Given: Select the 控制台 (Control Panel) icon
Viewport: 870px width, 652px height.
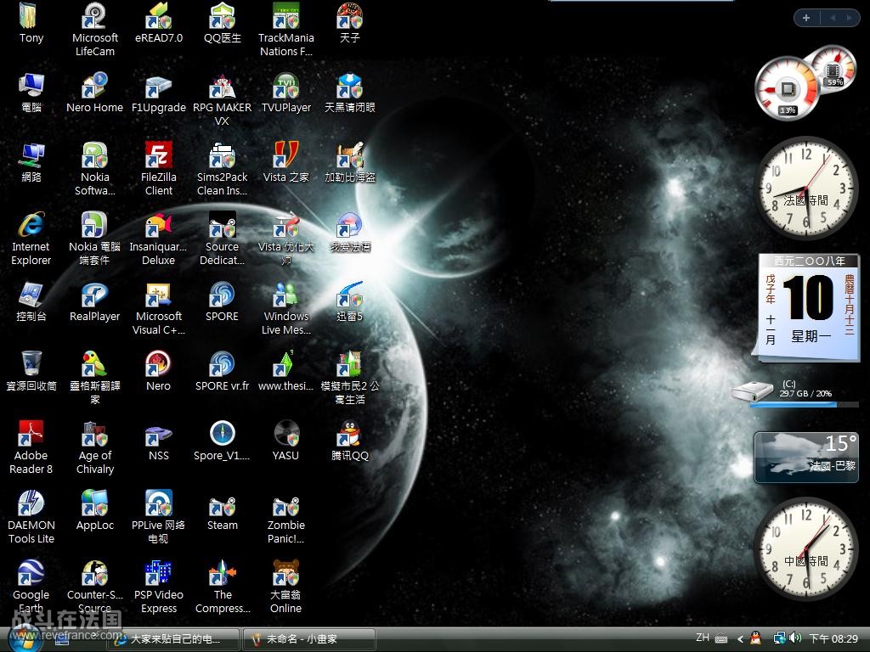Looking at the screenshot, I should (x=31, y=295).
